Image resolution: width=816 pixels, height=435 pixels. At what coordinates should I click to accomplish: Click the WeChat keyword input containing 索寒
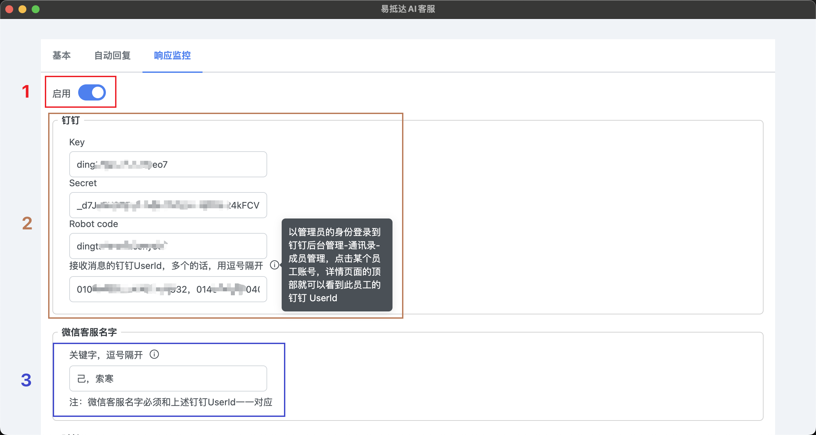click(x=168, y=378)
